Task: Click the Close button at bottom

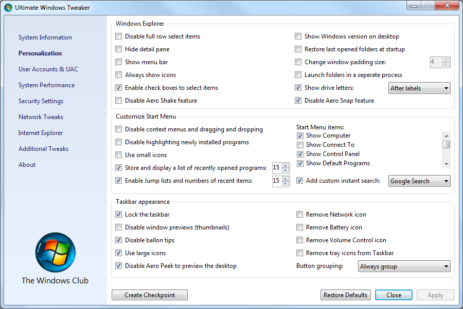Action: click(x=394, y=295)
